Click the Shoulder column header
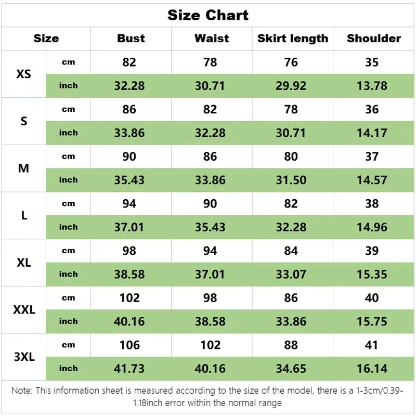The width and height of the screenshot is (416, 416). pos(374,38)
